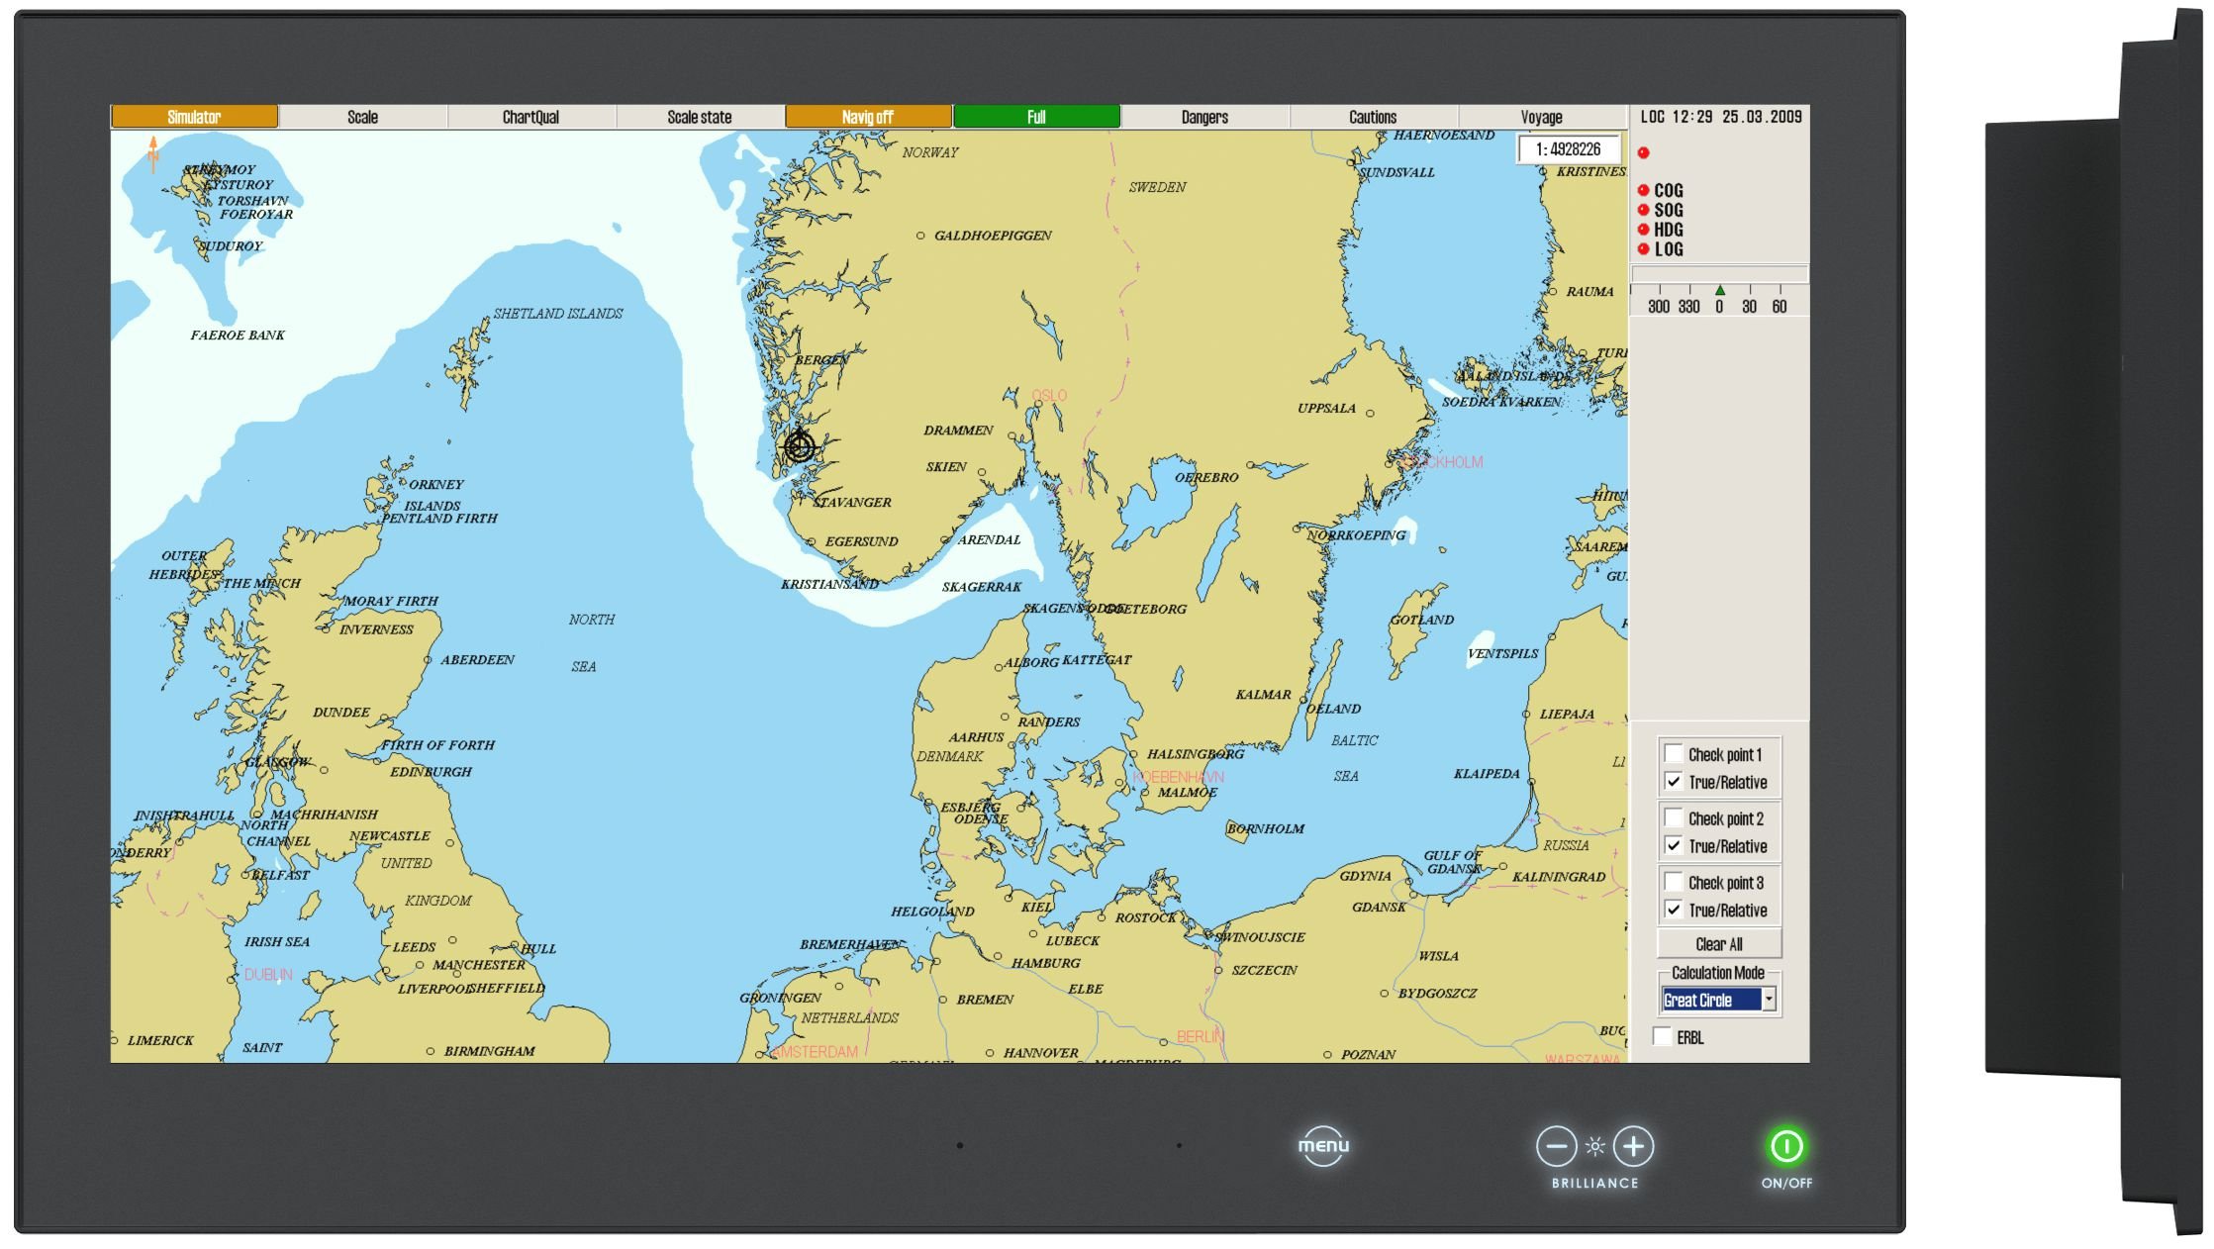Click the DUBLIN label on the chart
Screen dimensions: 2214x1249
[x=268, y=974]
